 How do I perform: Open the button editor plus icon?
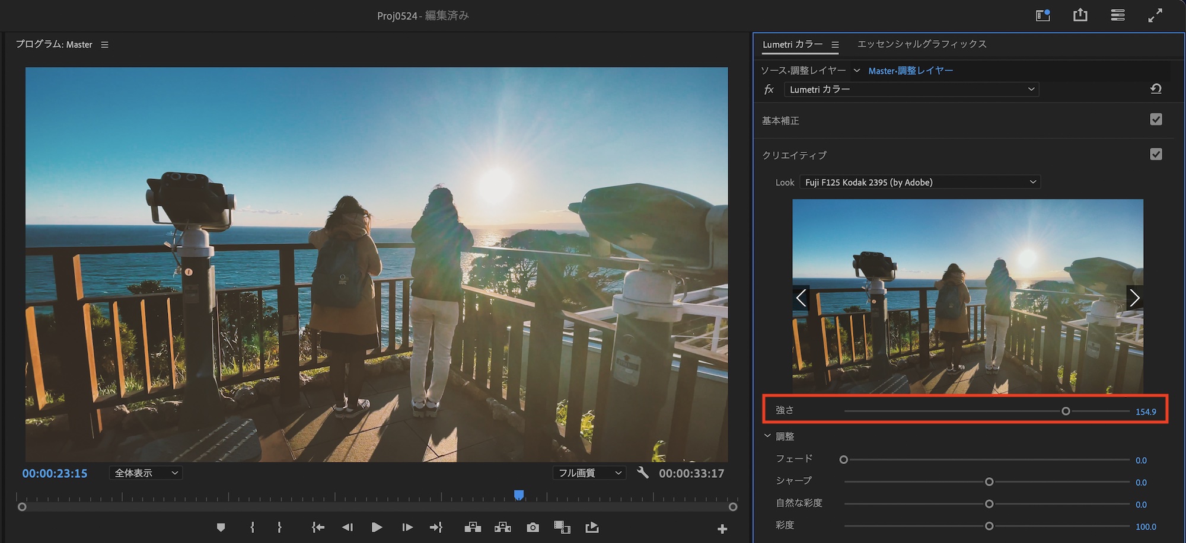722,529
